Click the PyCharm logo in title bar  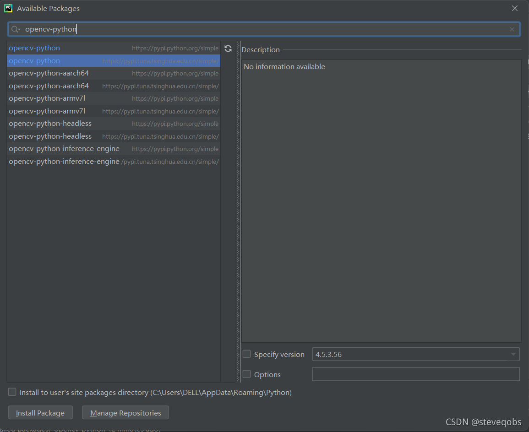pos(8,8)
